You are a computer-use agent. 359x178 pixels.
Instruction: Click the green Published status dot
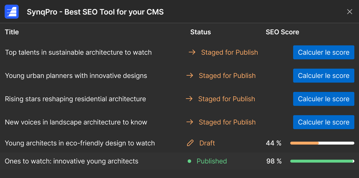pos(189,161)
